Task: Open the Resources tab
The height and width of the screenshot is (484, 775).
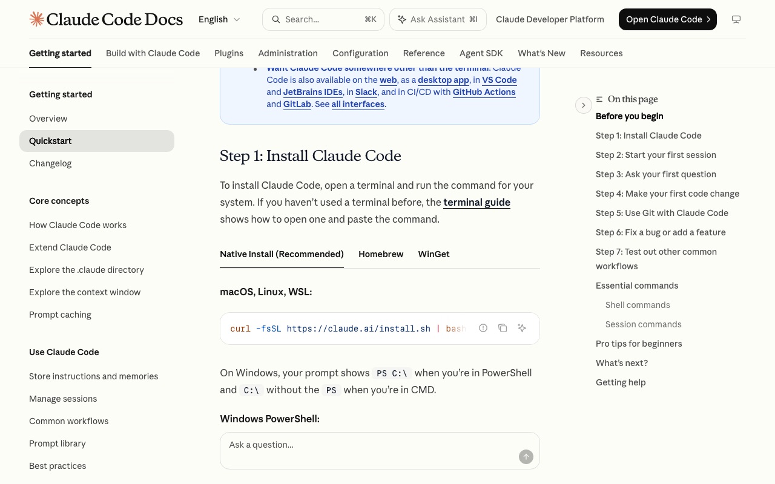Action: 601,53
